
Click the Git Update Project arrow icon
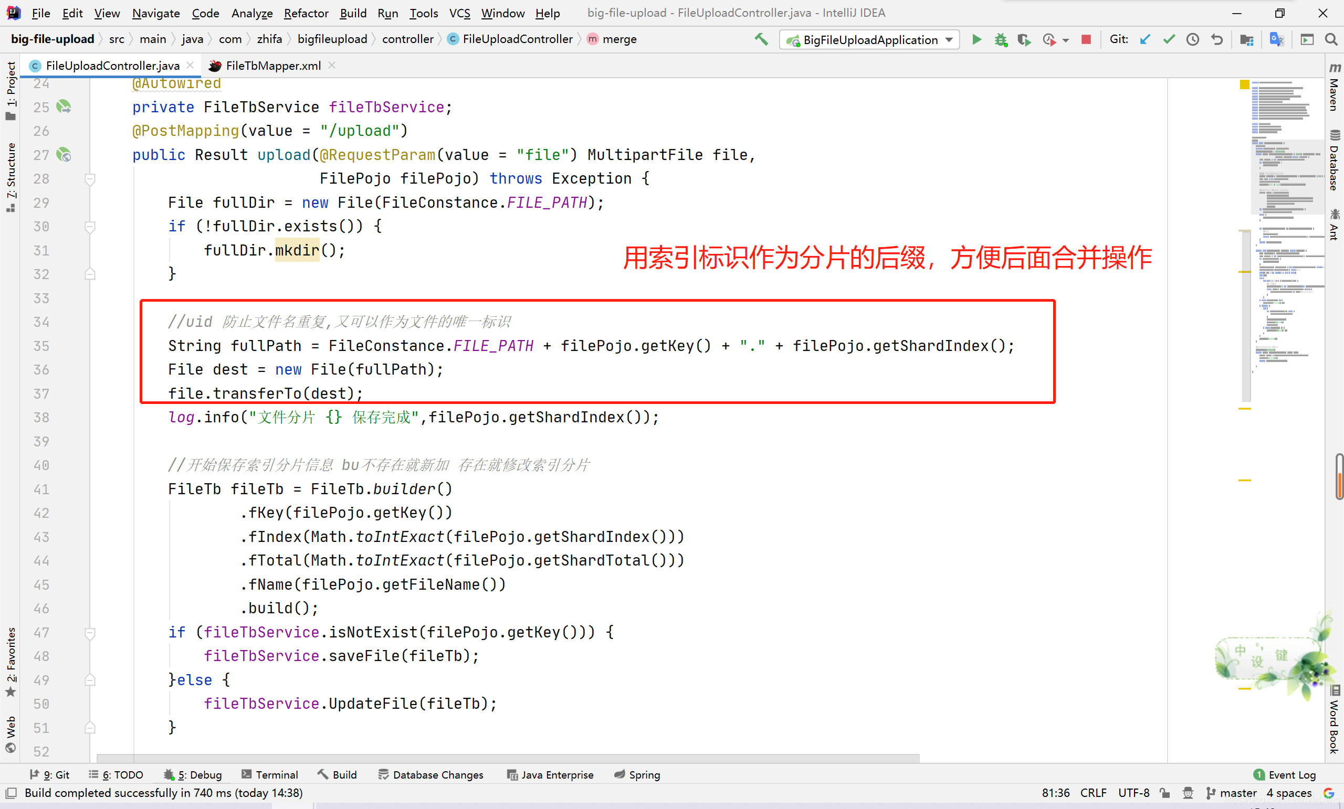click(1145, 39)
